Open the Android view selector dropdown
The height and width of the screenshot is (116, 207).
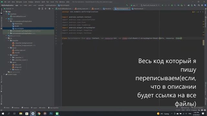point(9,9)
